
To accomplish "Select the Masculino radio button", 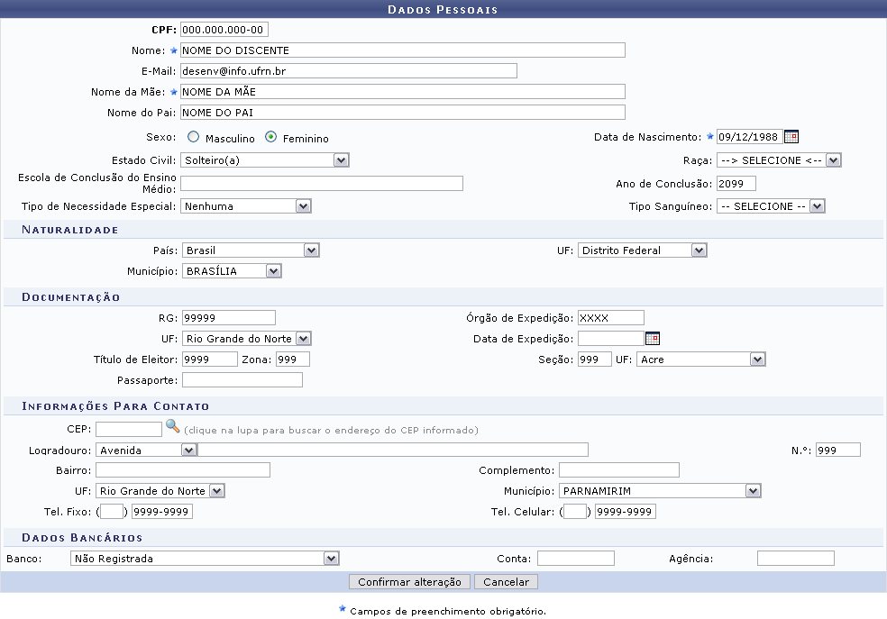I will 193,138.
